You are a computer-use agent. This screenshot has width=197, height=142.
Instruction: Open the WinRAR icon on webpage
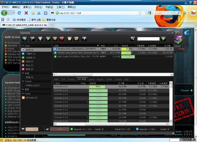pos(178,39)
